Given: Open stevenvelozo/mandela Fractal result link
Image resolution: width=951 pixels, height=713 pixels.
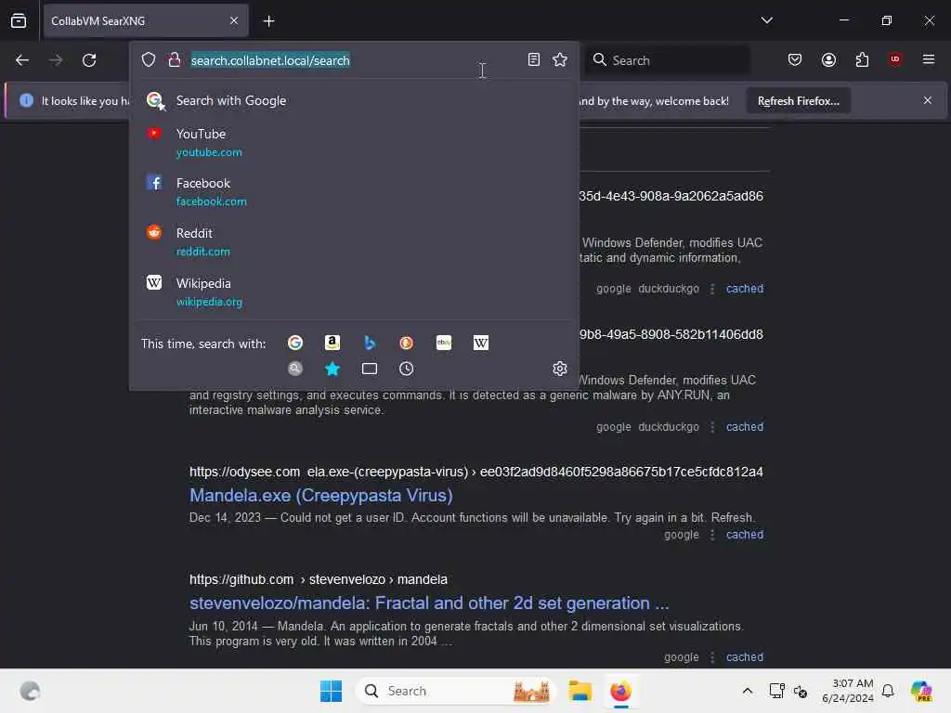Looking at the screenshot, I should coord(429,603).
